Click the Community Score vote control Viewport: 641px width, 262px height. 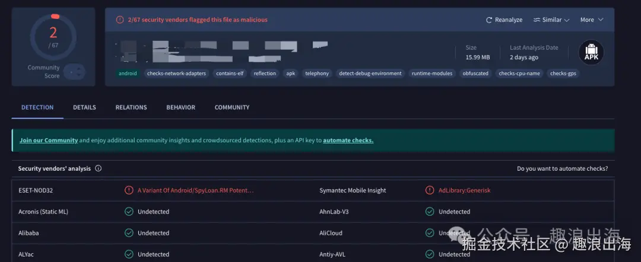point(75,72)
